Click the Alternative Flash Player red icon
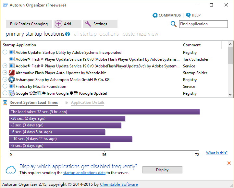The width and height of the screenshot is (234, 188). pyautogui.click(x=12, y=73)
